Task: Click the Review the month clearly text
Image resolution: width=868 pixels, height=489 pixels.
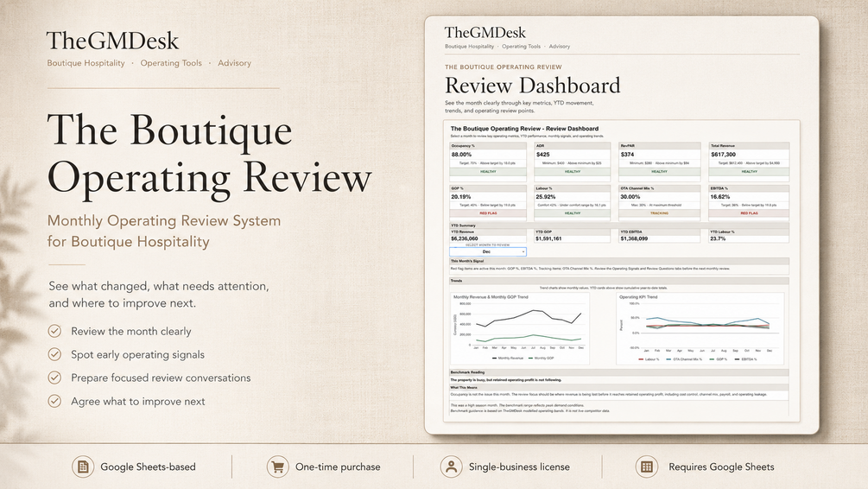Action: [x=130, y=331]
